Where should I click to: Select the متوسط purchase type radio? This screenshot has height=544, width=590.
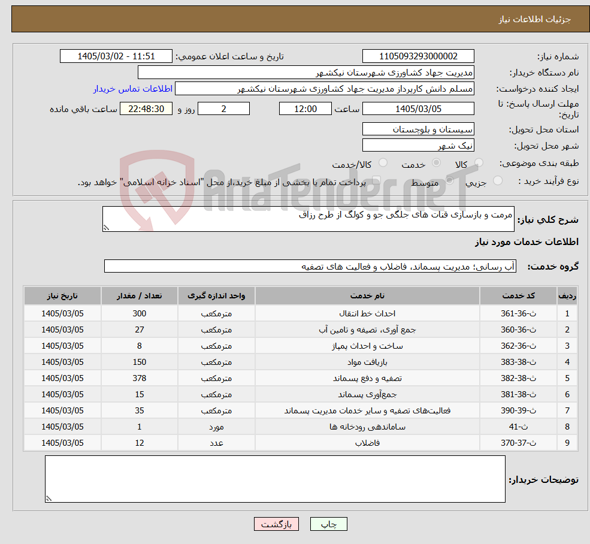pyautogui.click(x=450, y=180)
